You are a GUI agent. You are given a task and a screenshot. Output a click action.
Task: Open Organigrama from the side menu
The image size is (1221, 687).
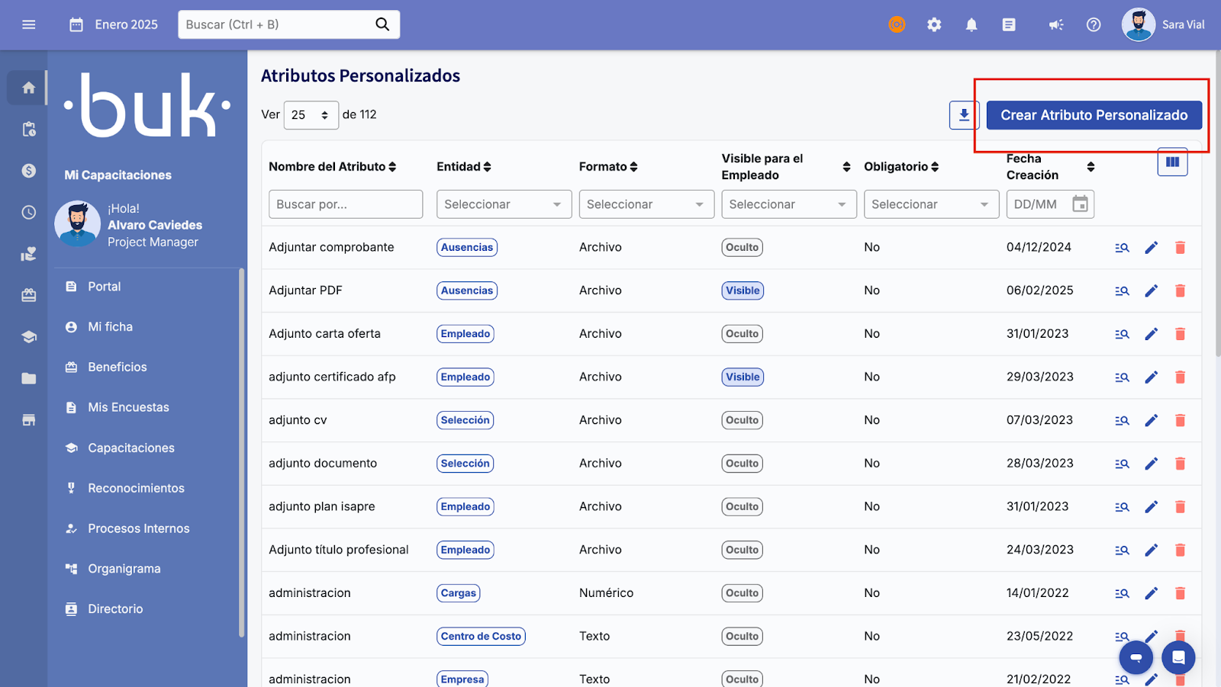coord(124,569)
